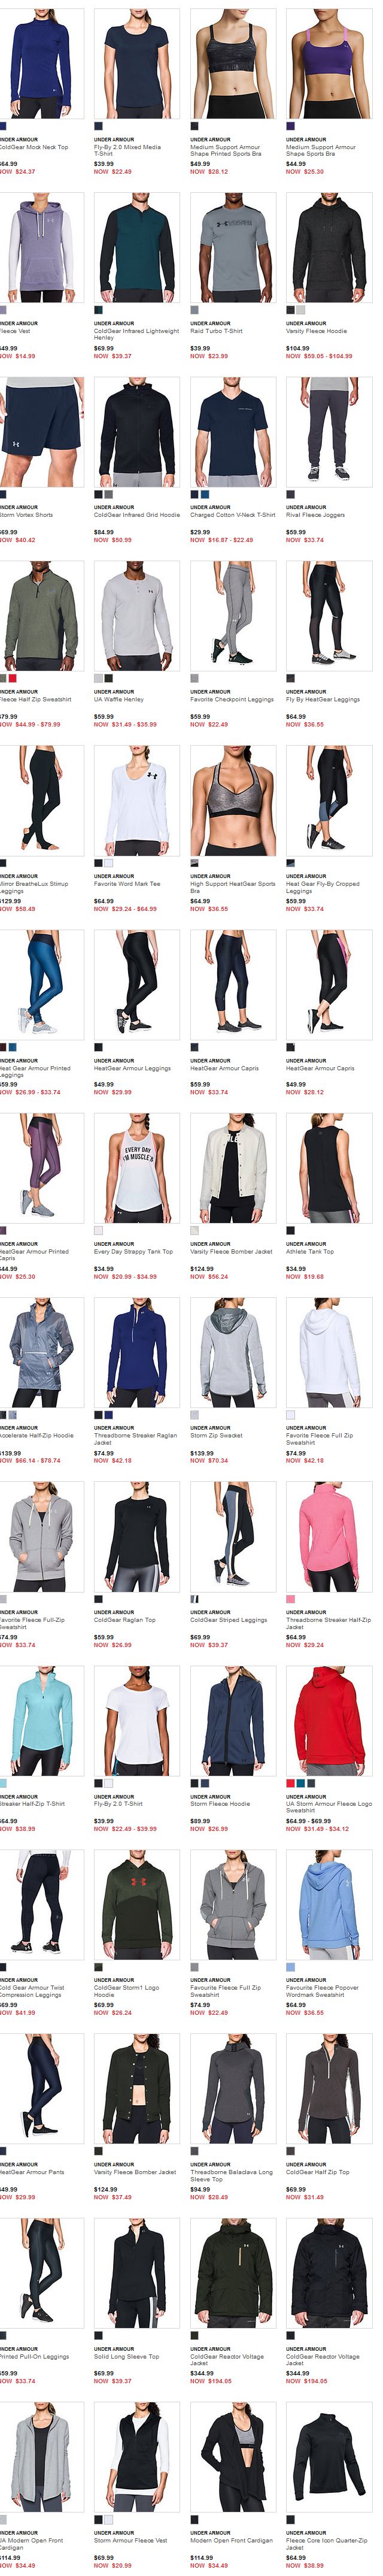Viewport: 383px width, 2576px height.
Task: Click the Favorite Checkpoint Leggings image
Action: [x=233, y=616]
